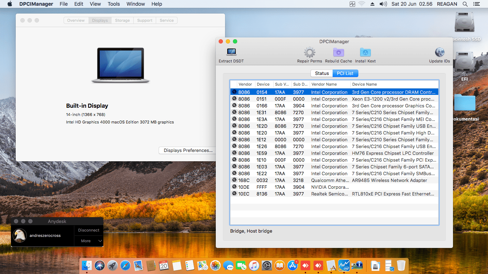Image resolution: width=488 pixels, height=274 pixels.
Task: Click the Update IDs globe icon
Action: 439,52
